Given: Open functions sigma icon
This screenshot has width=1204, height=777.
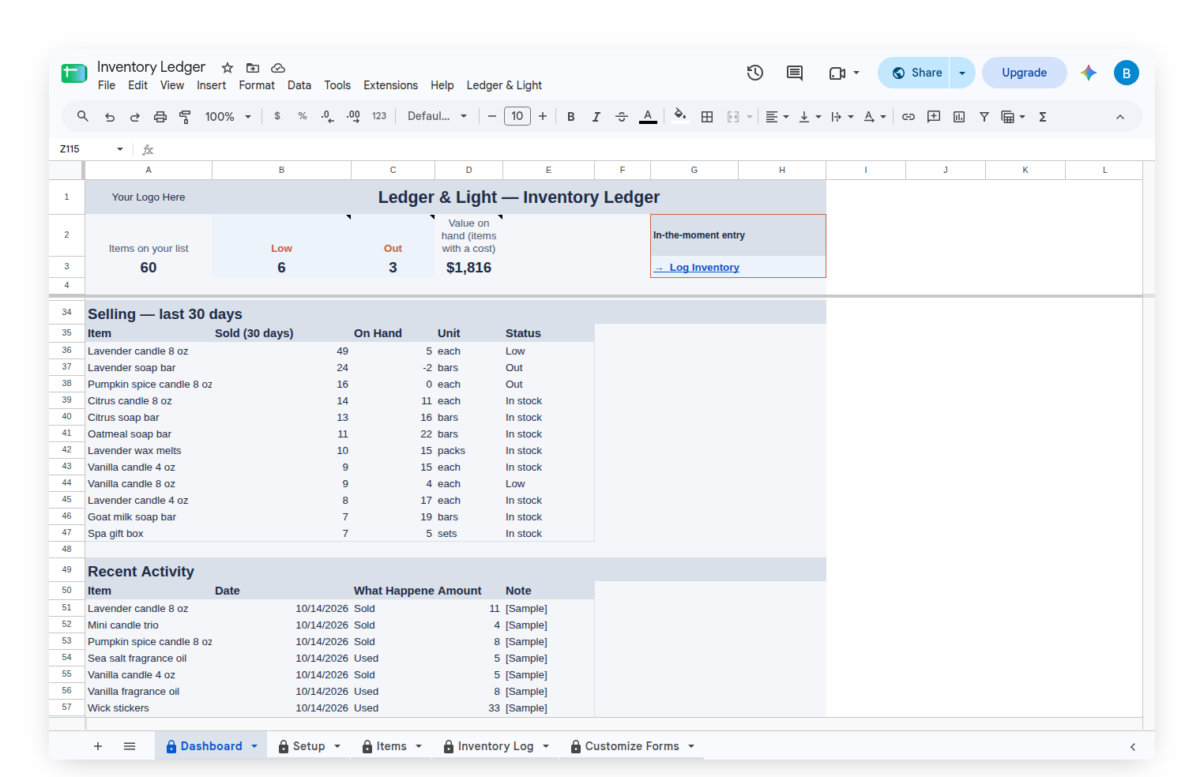Looking at the screenshot, I should point(1043,117).
